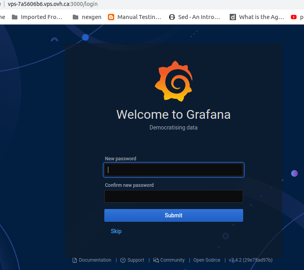Skip the password change
The width and height of the screenshot is (304, 270).
click(x=116, y=231)
